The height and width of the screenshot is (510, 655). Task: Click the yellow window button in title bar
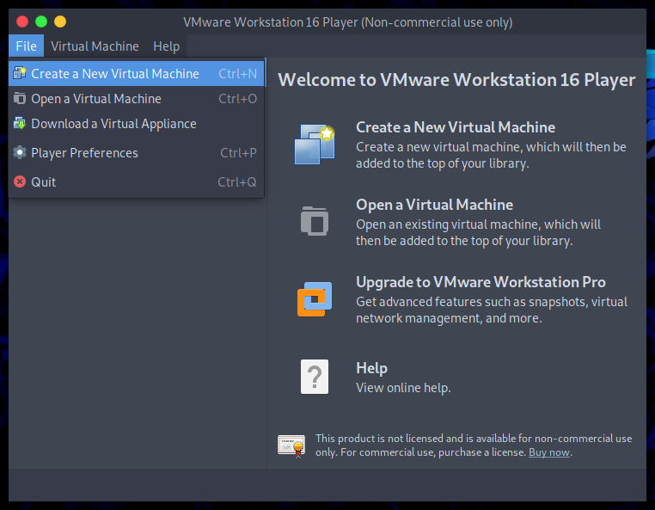tap(60, 22)
